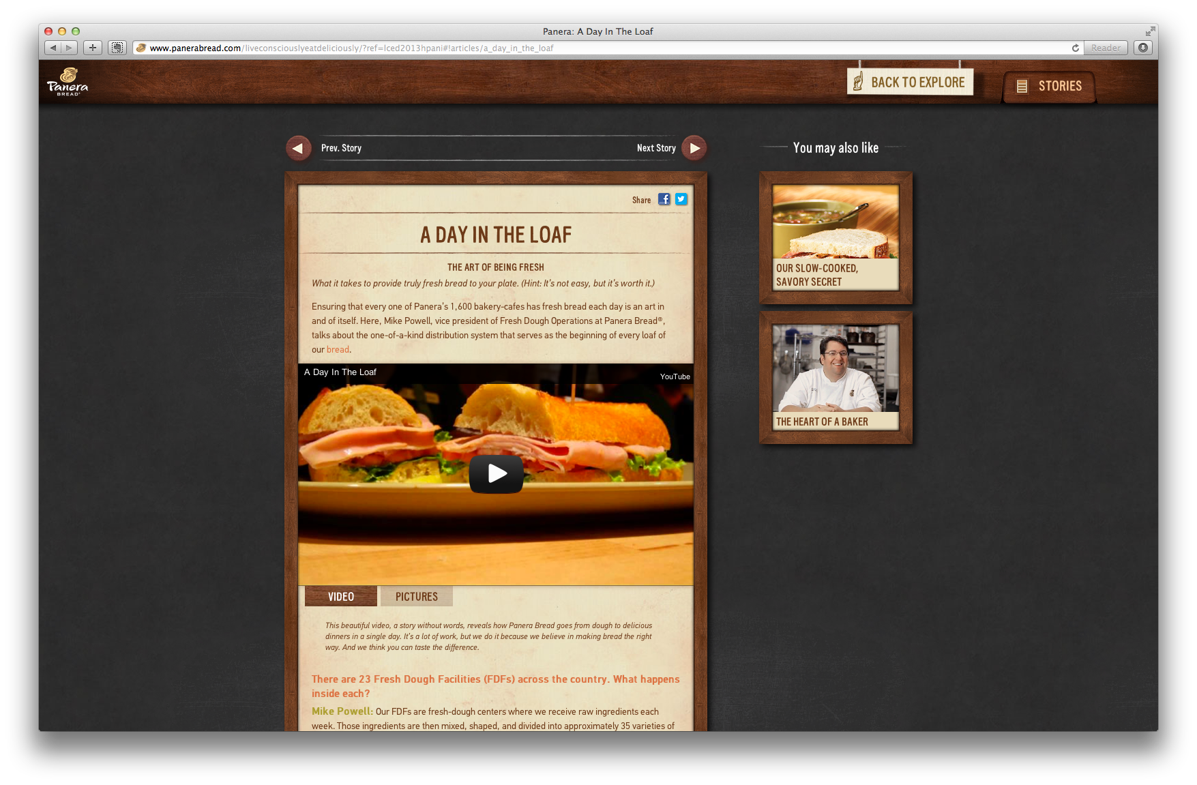
Task: Share the story on Twitter
Action: pyautogui.click(x=681, y=199)
